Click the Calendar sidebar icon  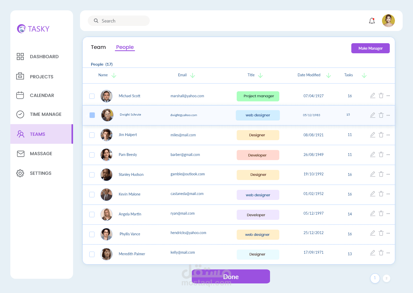pyautogui.click(x=20, y=95)
